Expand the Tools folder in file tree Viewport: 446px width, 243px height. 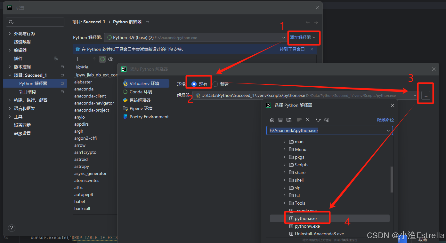pyautogui.click(x=284, y=203)
